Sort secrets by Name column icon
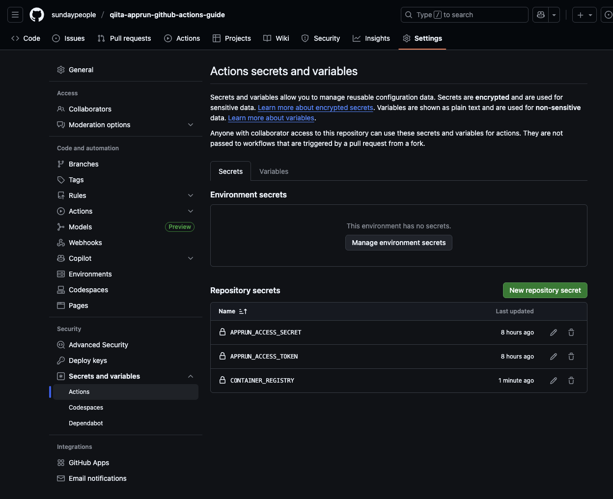613x499 pixels. 243,311
